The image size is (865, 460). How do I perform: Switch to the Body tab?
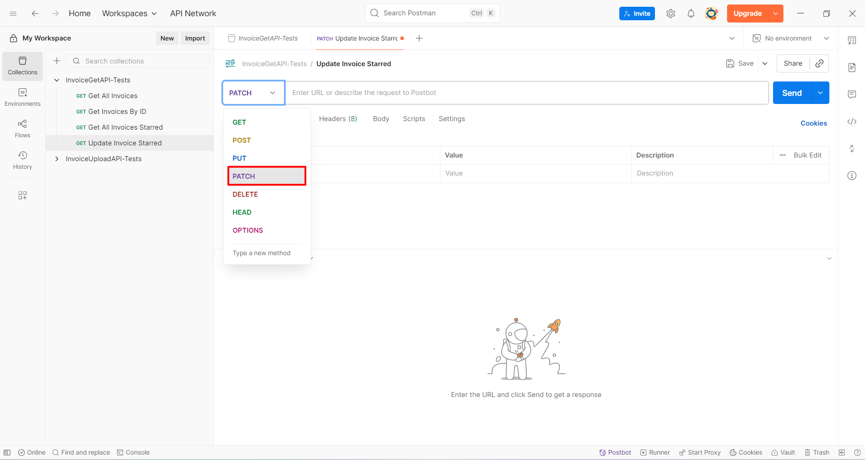click(381, 119)
